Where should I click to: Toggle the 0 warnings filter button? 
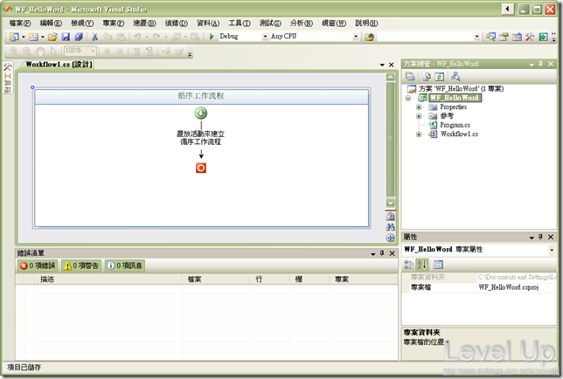tap(81, 265)
